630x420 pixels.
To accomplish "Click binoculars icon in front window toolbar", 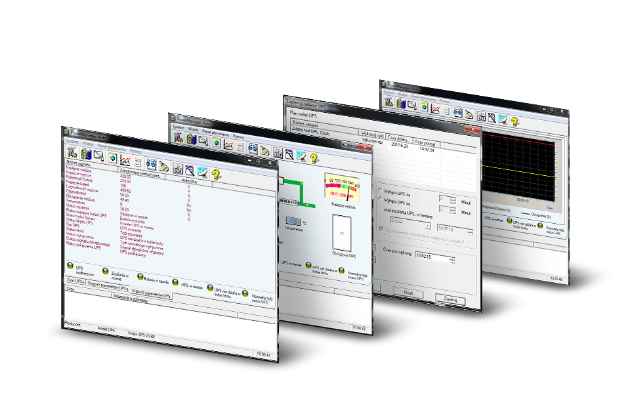I will pos(150,163).
